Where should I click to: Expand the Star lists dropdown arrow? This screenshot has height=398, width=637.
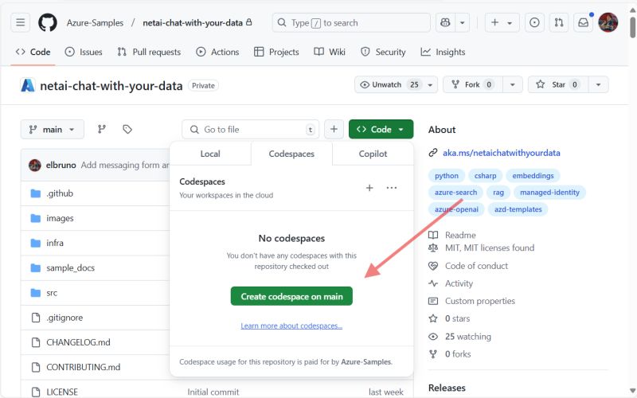[598, 84]
